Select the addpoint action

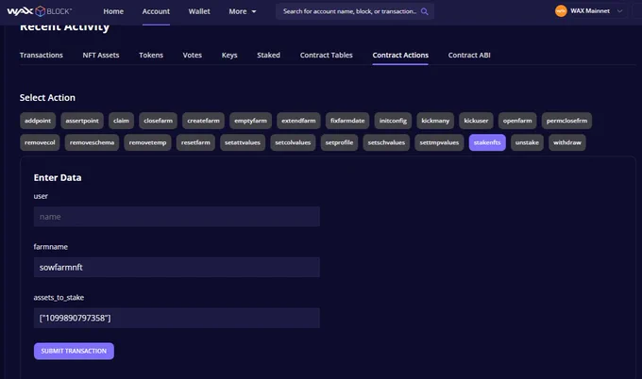tap(38, 121)
